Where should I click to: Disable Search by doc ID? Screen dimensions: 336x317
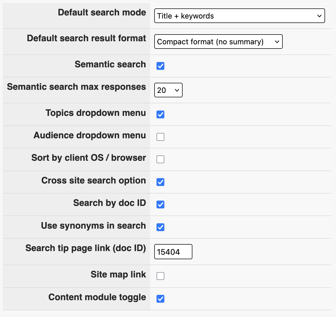pyautogui.click(x=160, y=205)
